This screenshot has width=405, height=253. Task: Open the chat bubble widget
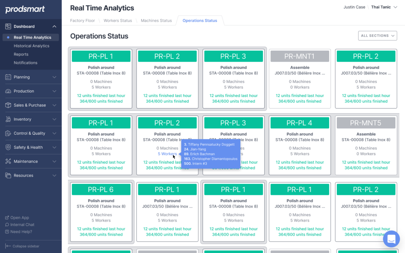click(391, 239)
